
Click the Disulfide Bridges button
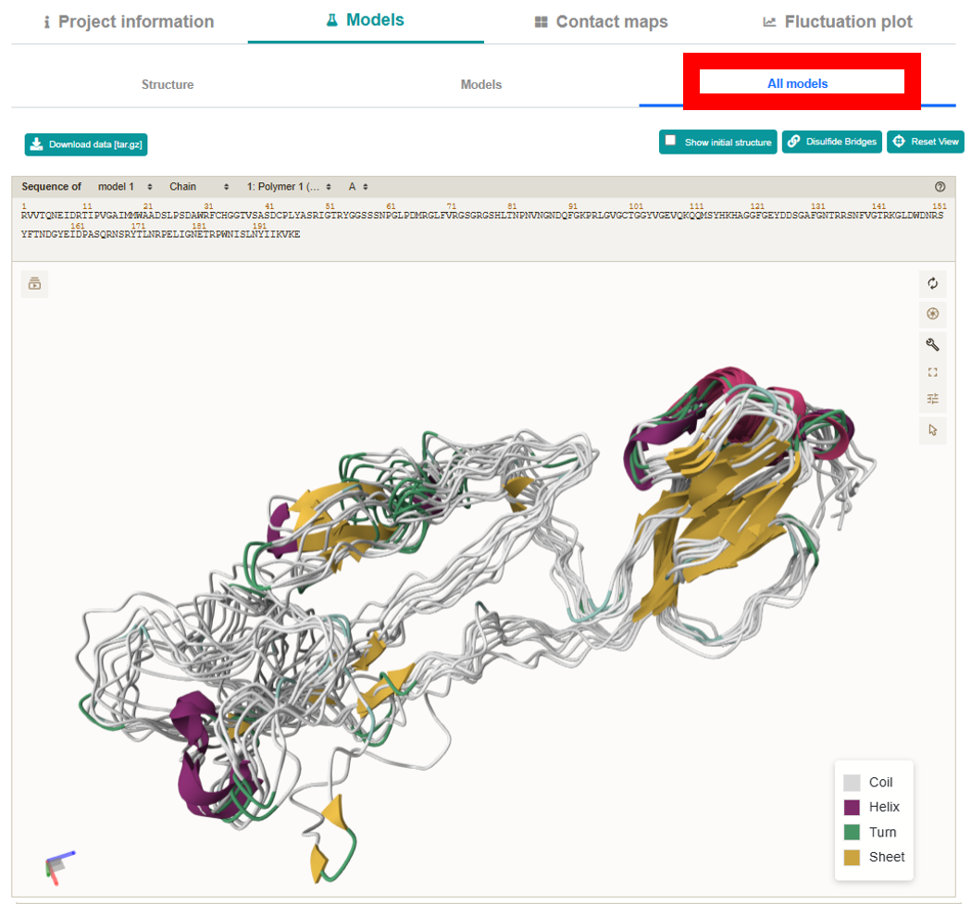point(831,142)
